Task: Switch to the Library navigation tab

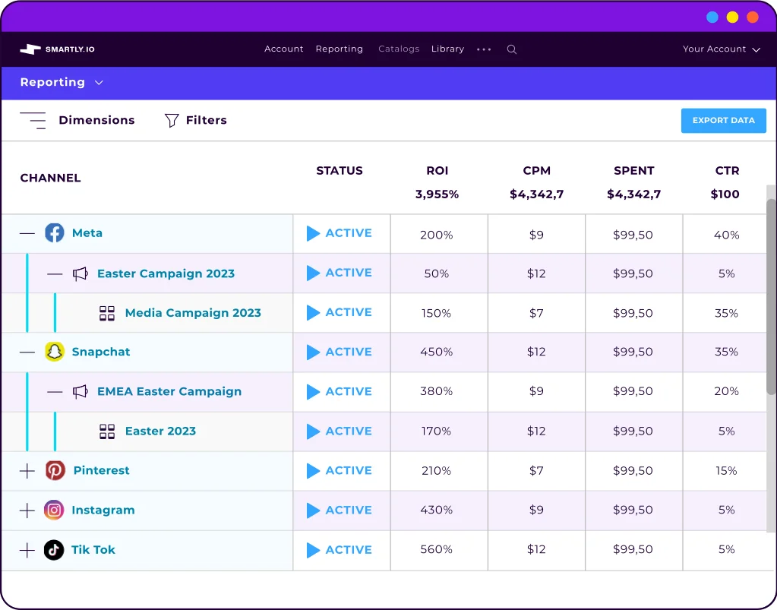Action: pyautogui.click(x=447, y=49)
